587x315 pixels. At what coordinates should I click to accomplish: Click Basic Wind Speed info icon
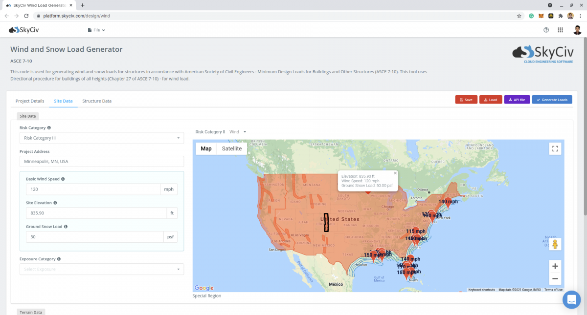(x=63, y=179)
